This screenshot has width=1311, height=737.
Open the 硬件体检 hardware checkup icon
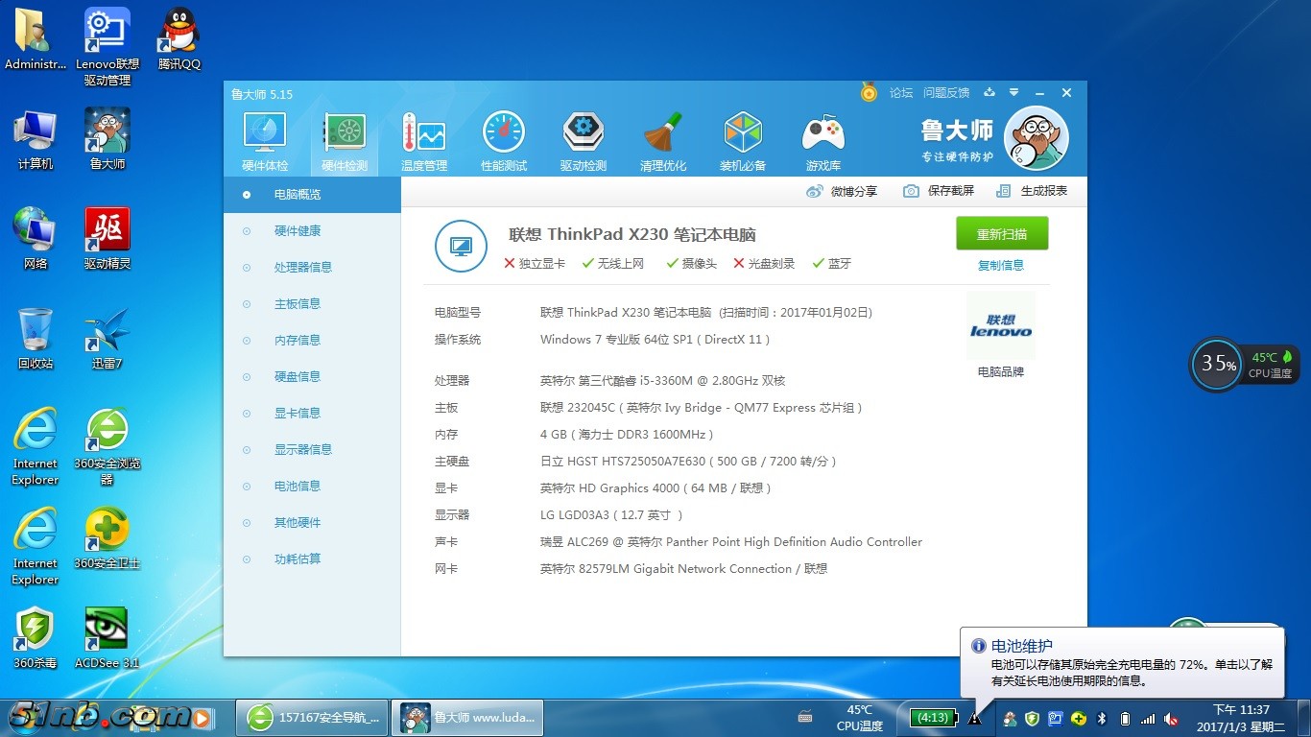(x=264, y=142)
